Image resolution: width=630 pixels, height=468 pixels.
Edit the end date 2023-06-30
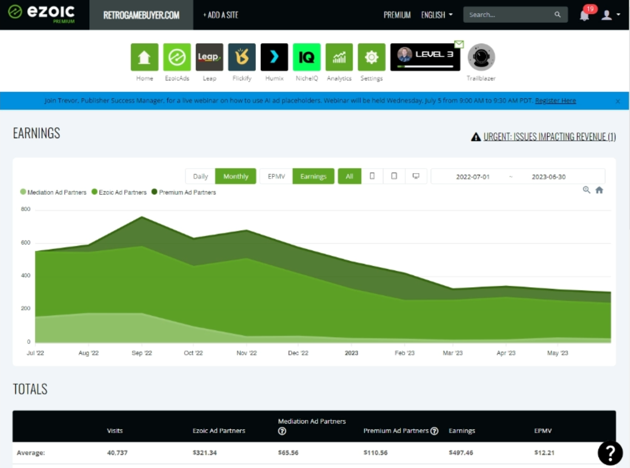click(x=549, y=177)
